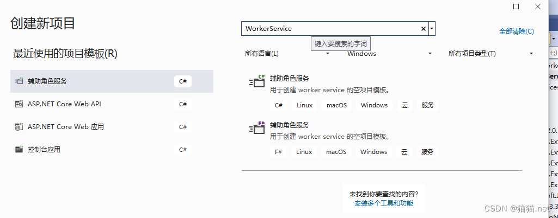The image size is (558, 218).
Task: Click the 辅助角色服务 icon in recent templates
Action: click(19, 81)
